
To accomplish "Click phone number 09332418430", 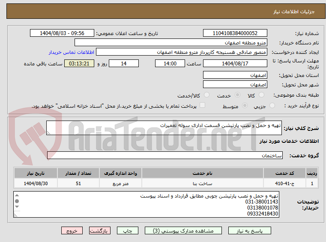I will [263, 213].
